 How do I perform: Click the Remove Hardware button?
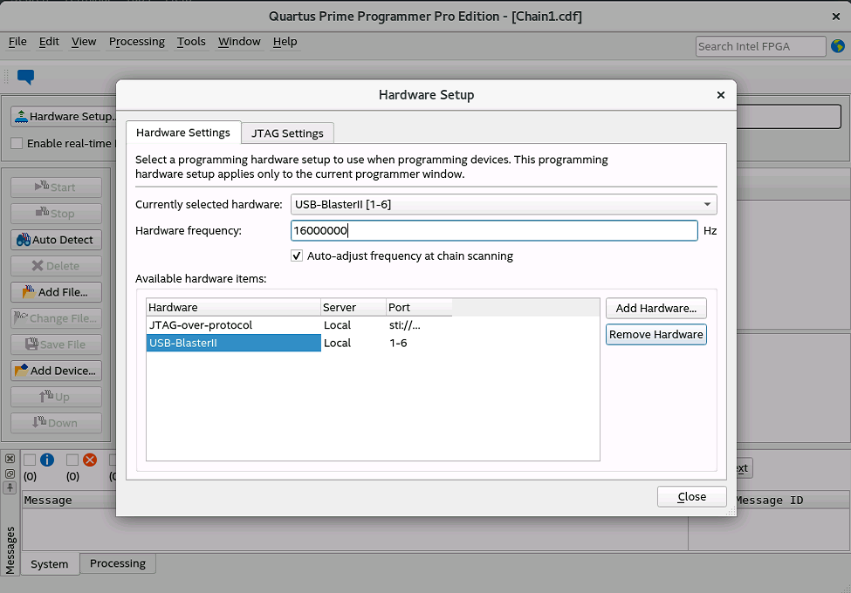(x=655, y=335)
